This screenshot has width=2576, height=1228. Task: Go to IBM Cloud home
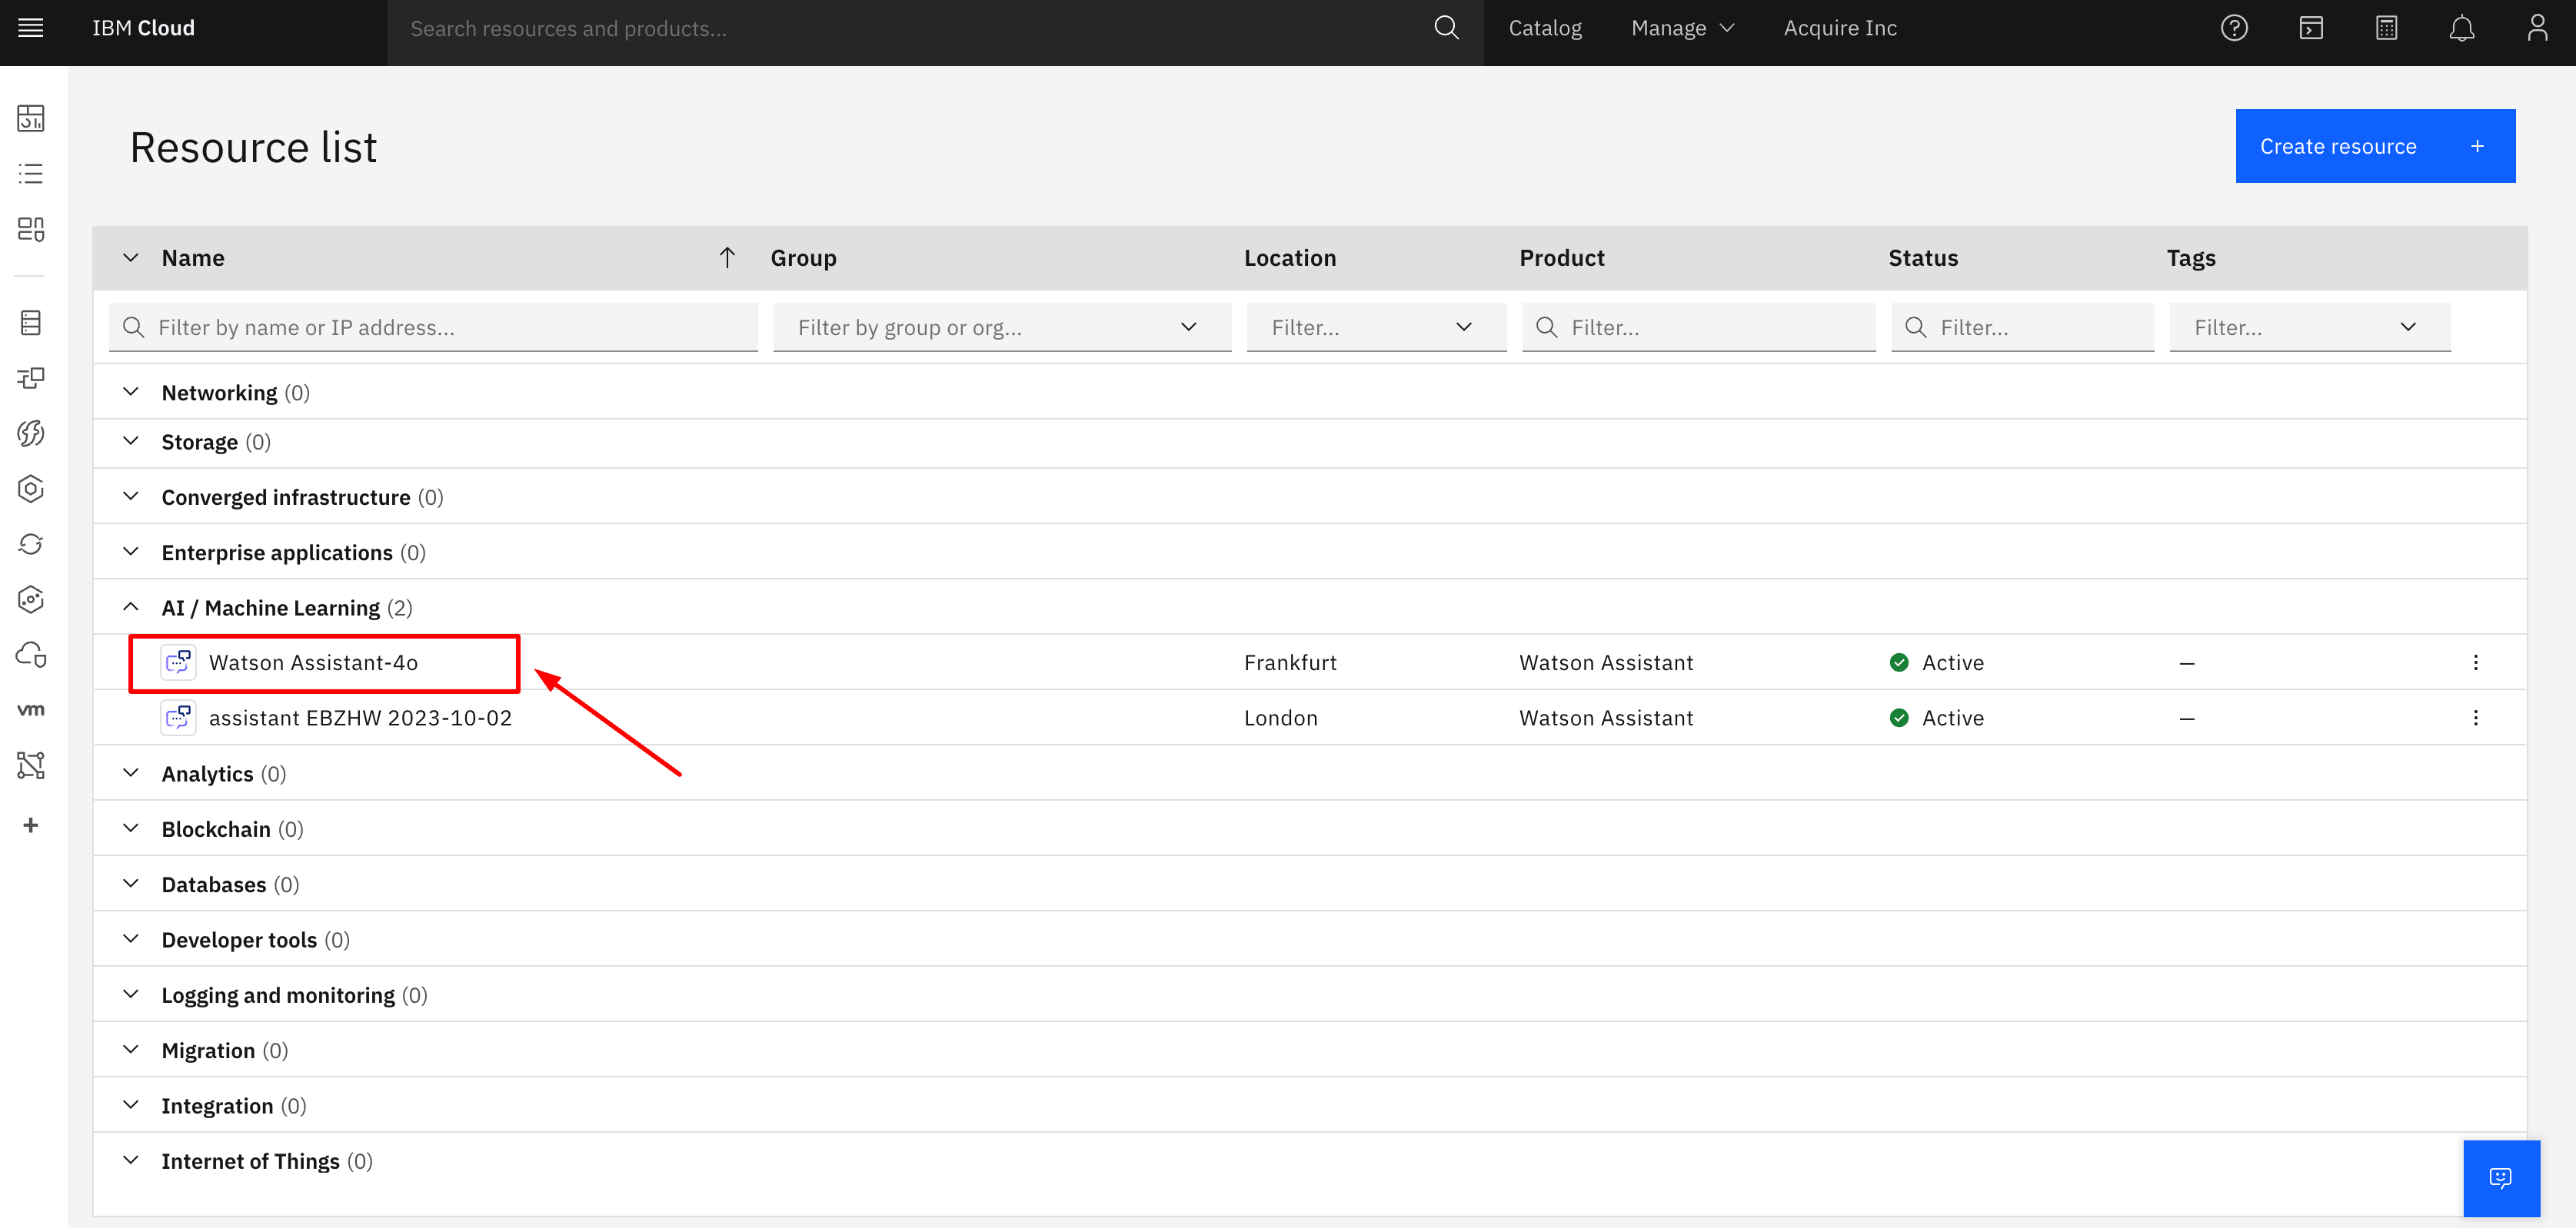pyautogui.click(x=143, y=28)
